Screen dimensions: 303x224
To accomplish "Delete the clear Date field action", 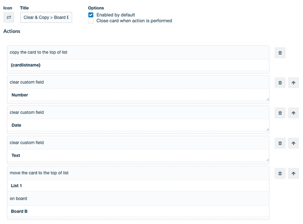I will coord(280,113).
